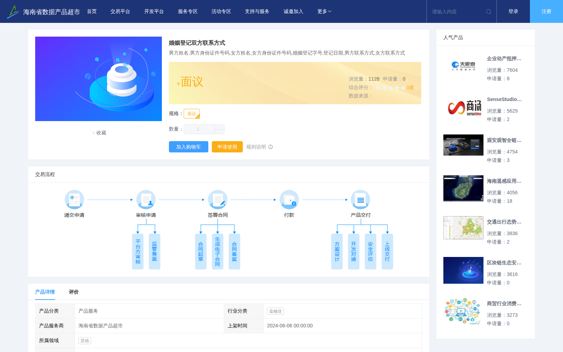This screenshot has width=563, height=352.
Task: Click the 金融业 industry tag
Action: [276, 311]
